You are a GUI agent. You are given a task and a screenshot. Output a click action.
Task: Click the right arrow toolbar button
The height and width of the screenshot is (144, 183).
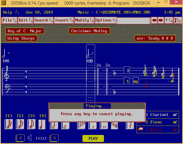[x=161, y=20]
